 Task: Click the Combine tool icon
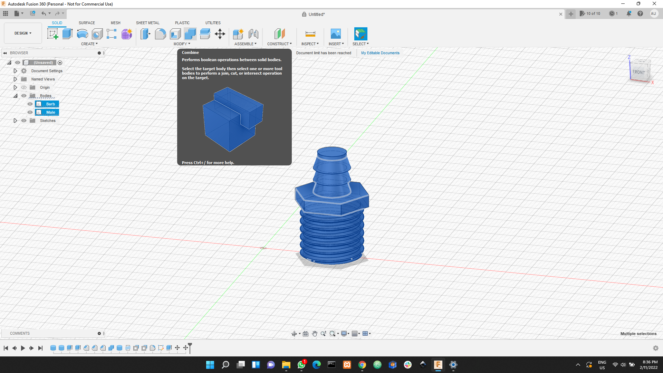point(190,34)
